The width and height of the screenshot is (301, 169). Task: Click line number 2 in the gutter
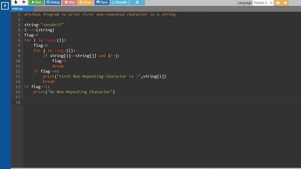pyautogui.click(x=19, y=20)
